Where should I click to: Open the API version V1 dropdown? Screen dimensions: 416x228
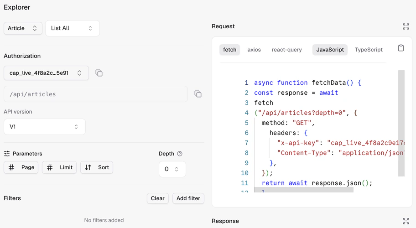[x=45, y=127]
